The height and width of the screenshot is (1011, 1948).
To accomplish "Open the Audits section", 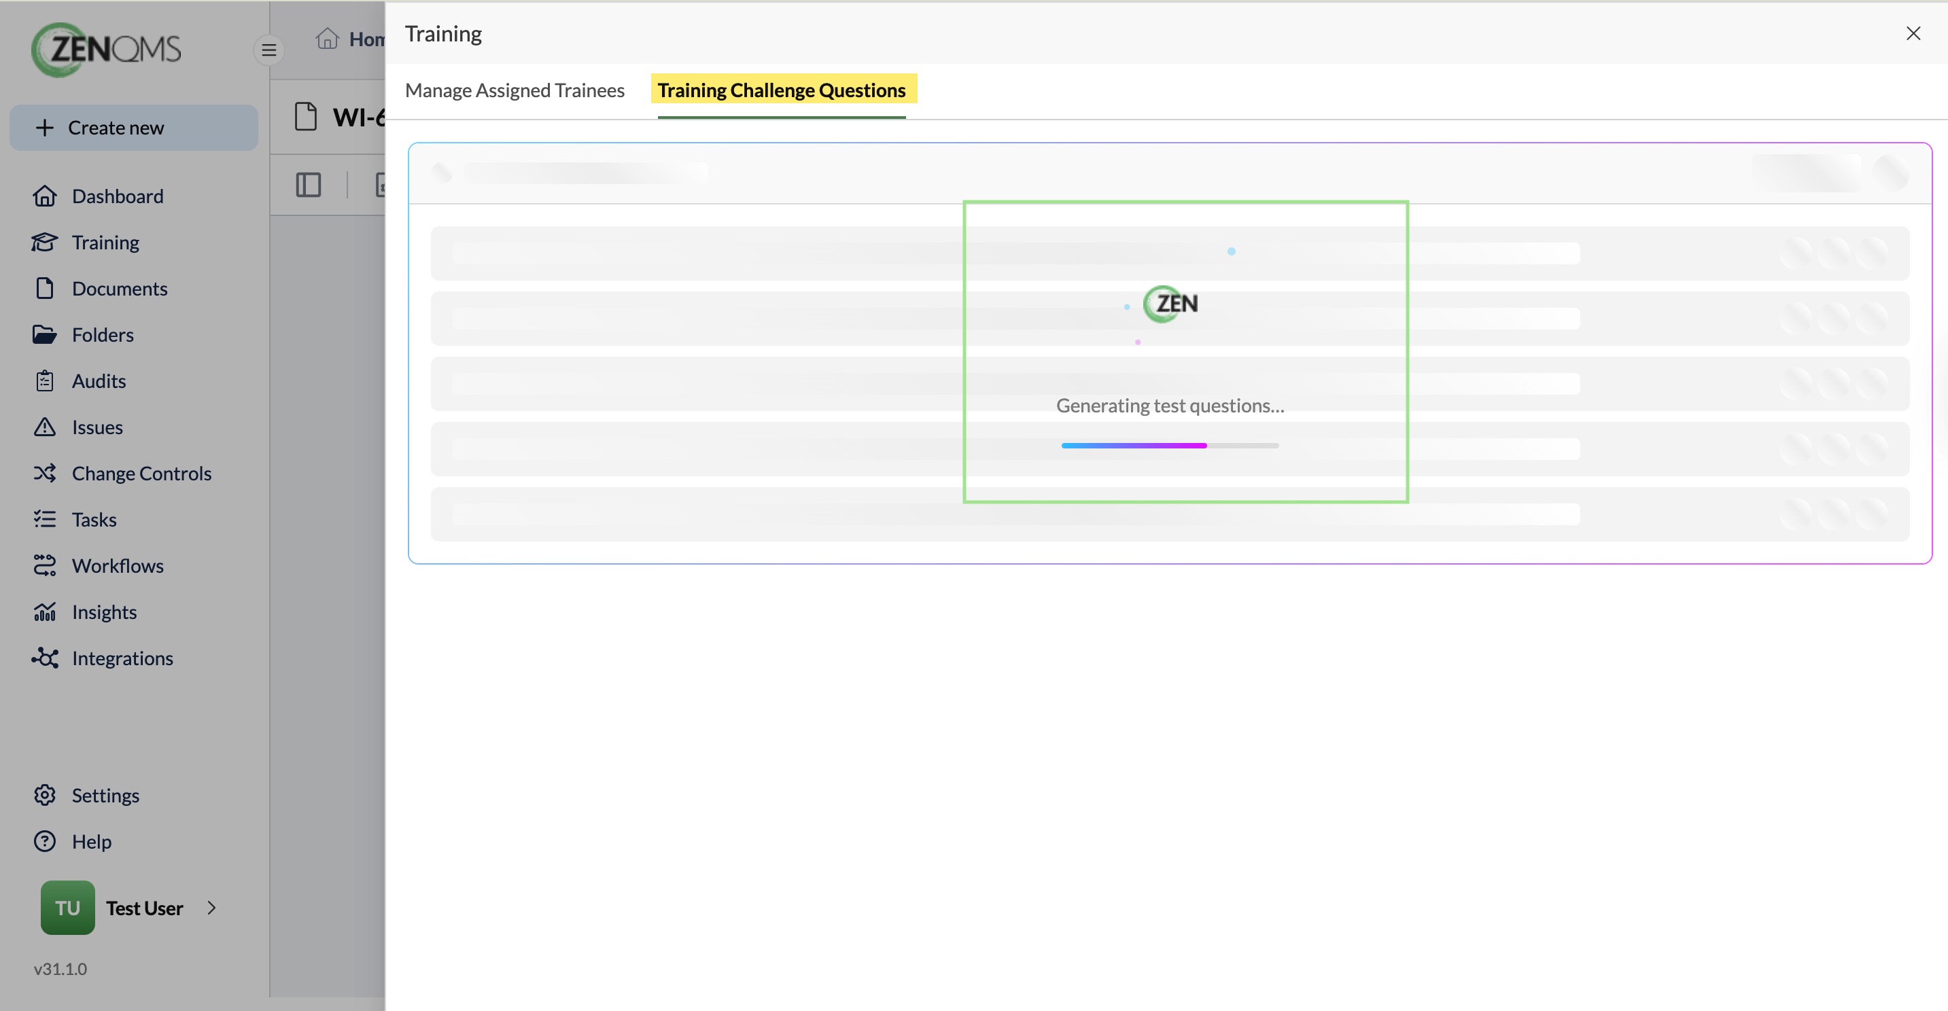I will (x=99, y=380).
